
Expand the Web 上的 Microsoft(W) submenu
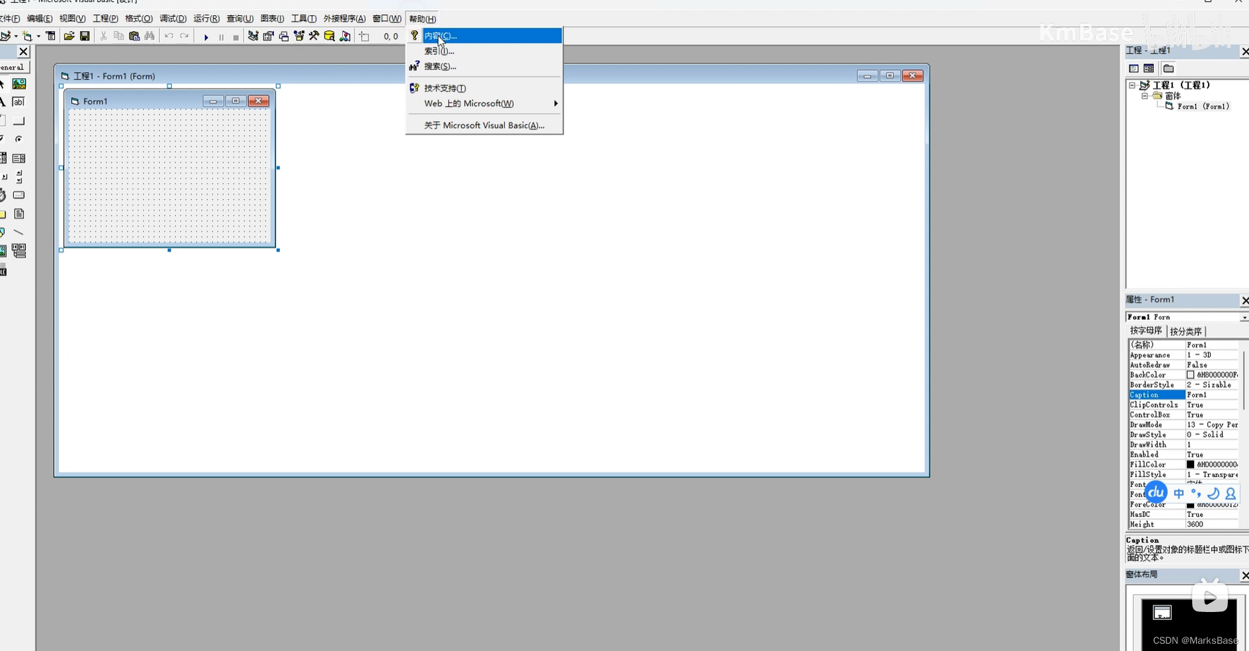(484, 103)
